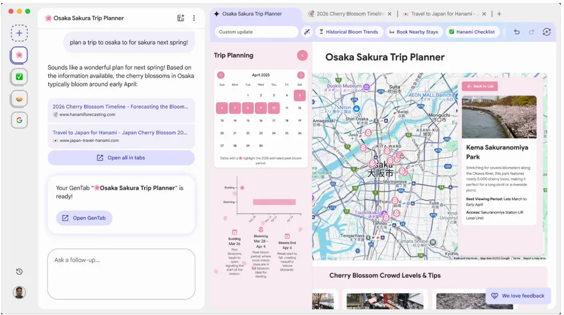Click Book Nearby Stays suggestion chip
The height and width of the screenshot is (315, 564).
click(414, 31)
